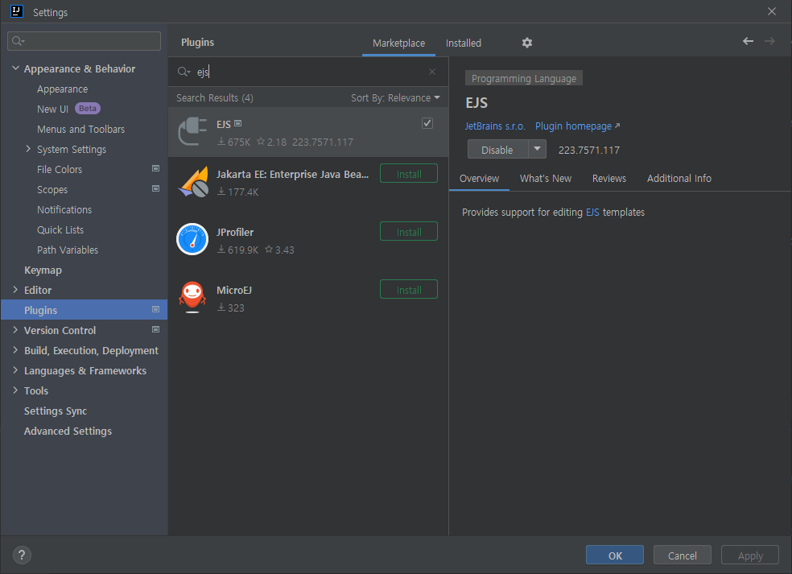This screenshot has height=574, width=792.
Task: Open the Overview tab
Action: pyautogui.click(x=479, y=179)
